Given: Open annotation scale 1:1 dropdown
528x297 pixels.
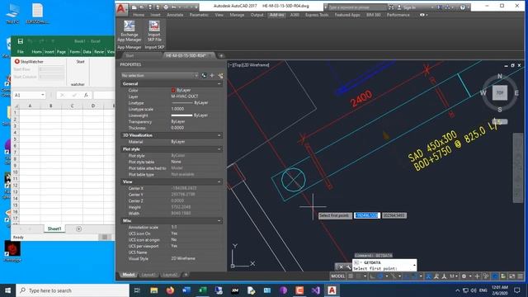Looking at the screenshot, I should coord(453,276).
